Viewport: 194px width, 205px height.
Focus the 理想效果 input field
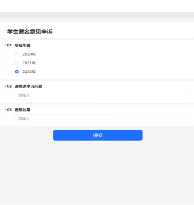[101, 119]
